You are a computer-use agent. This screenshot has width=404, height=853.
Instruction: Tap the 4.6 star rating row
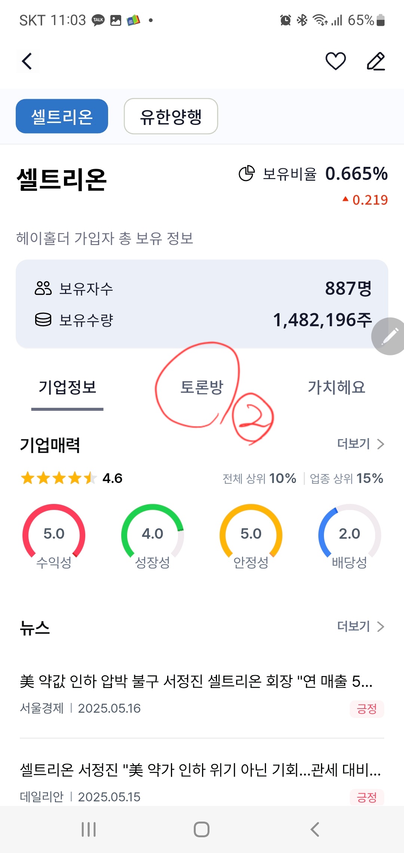point(71,478)
